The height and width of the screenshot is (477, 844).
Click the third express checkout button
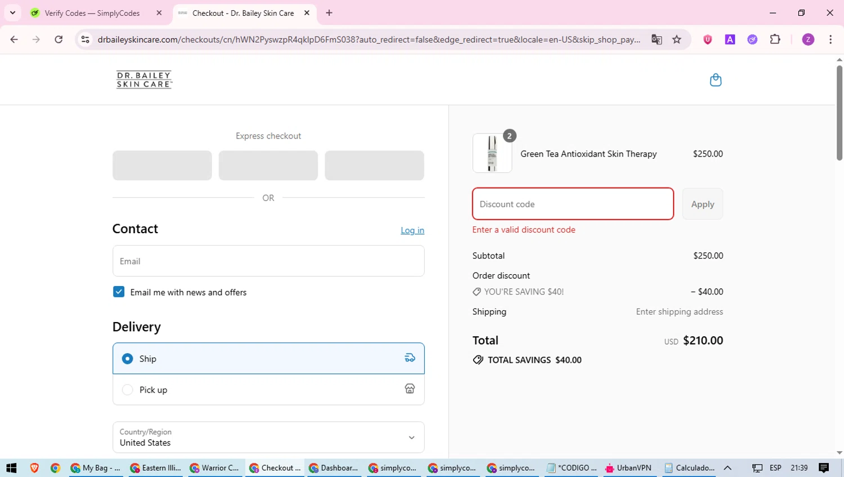(x=374, y=166)
